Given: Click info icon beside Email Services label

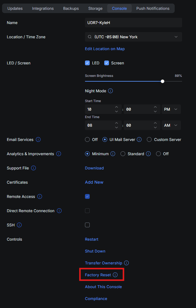Looking at the screenshot, I should 38,139.
